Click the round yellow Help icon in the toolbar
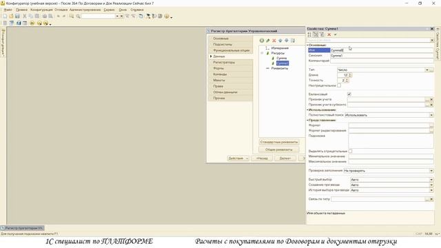Screen dimensions: 441x248 click(x=167, y=17)
